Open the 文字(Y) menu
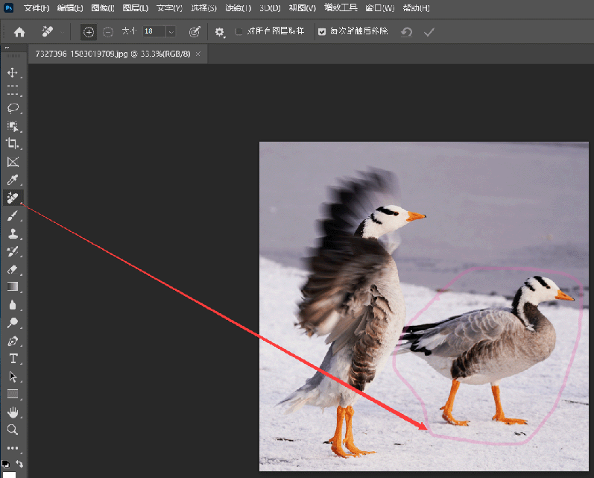 169,8
